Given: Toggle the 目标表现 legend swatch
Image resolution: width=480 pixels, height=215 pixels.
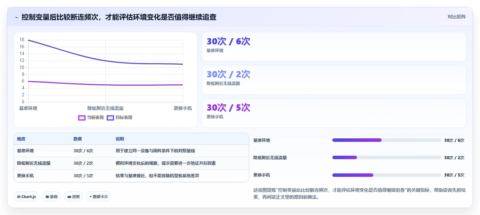Looking at the screenshot, I should coord(110,118).
